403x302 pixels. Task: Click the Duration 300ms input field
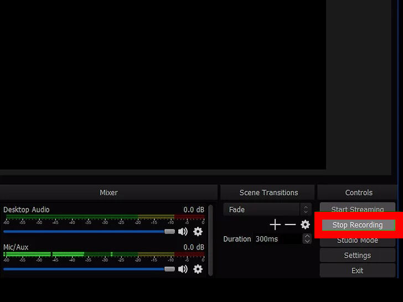(x=277, y=239)
